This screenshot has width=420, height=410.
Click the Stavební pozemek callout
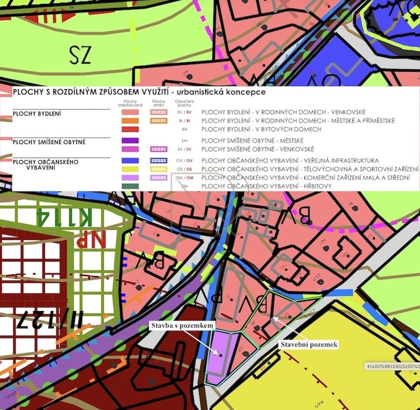pos(310,345)
